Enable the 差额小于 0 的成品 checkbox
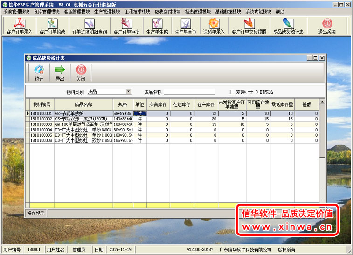This screenshot has width=353, height=255. click(232, 92)
